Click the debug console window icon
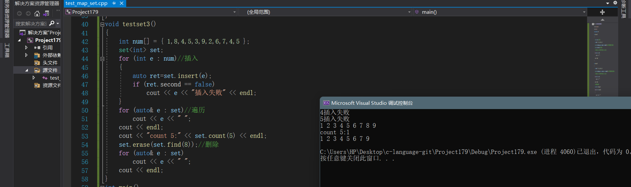Image resolution: width=631 pixels, height=187 pixels. [x=326, y=103]
